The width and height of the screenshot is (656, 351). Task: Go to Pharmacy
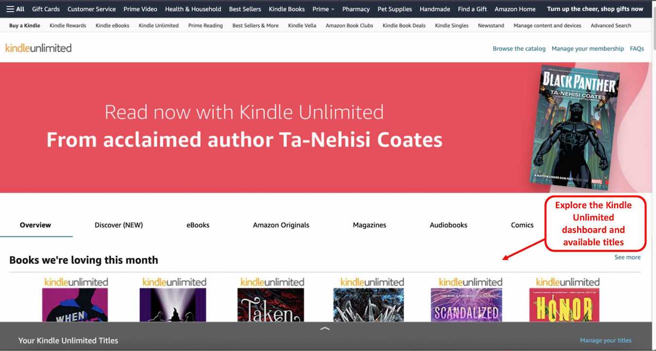pyautogui.click(x=356, y=9)
